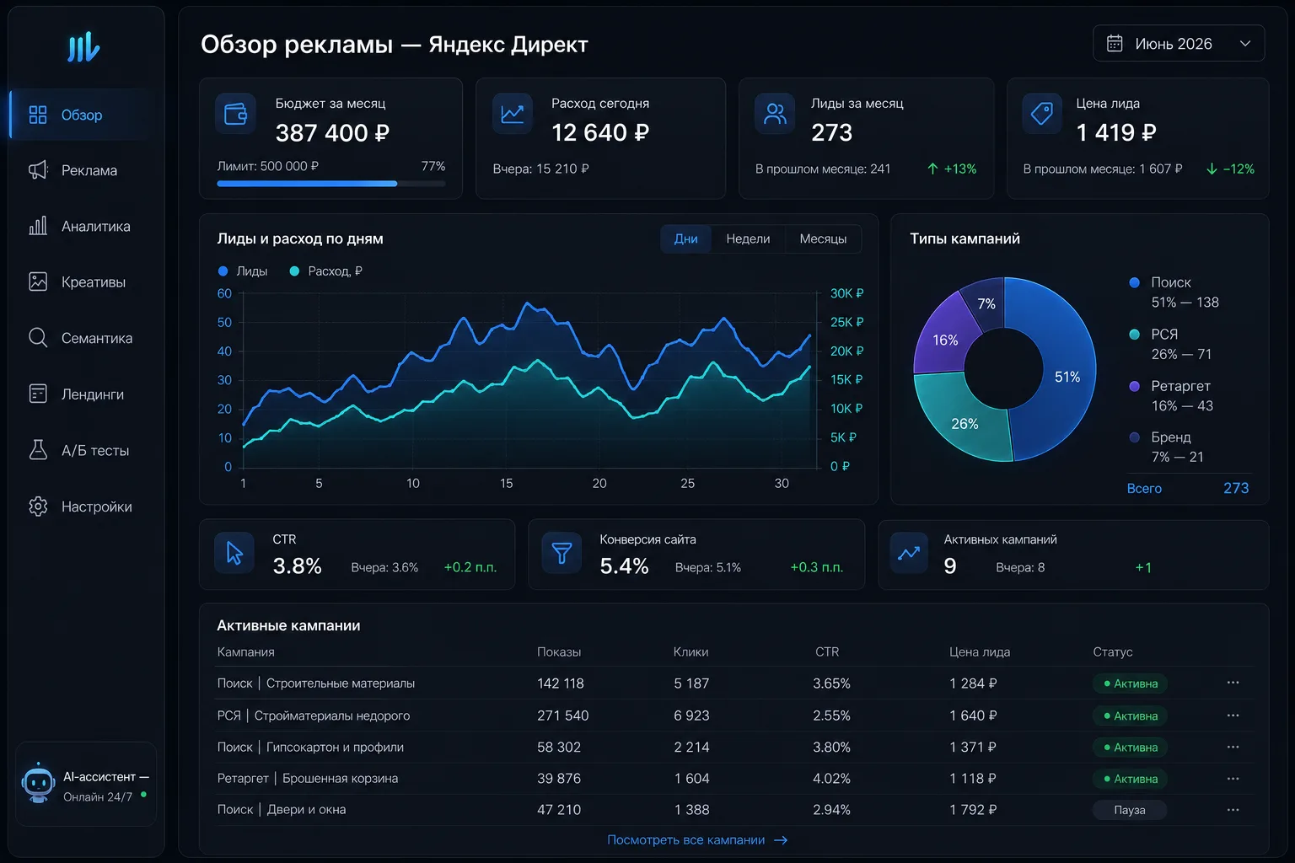Select the Семантика magnifier icon
The width and height of the screenshot is (1295, 863).
(x=38, y=338)
